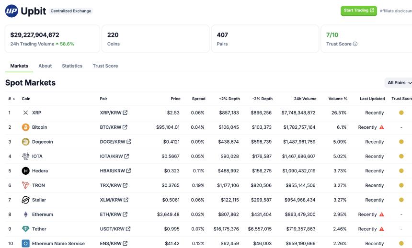Screen dimensions: 412x248
Task: Open external link icon beside IOTA/KRW
Action: point(126,156)
